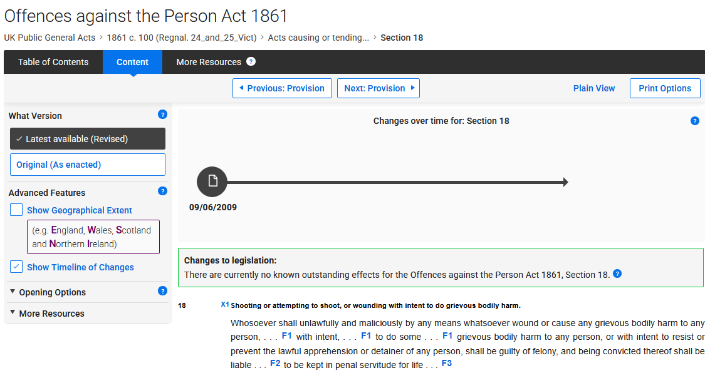The image size is (705, 373).
Task: Enable Show Geographical Extent checkbox
Action: pyautogui.click(x=17, y=210)
